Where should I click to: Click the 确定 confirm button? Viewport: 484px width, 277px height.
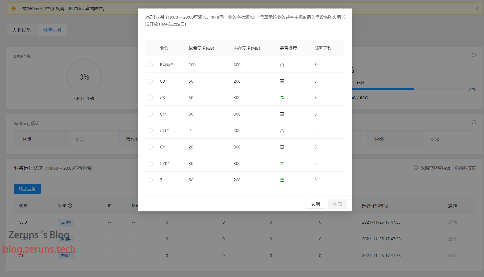click(337, 204)
